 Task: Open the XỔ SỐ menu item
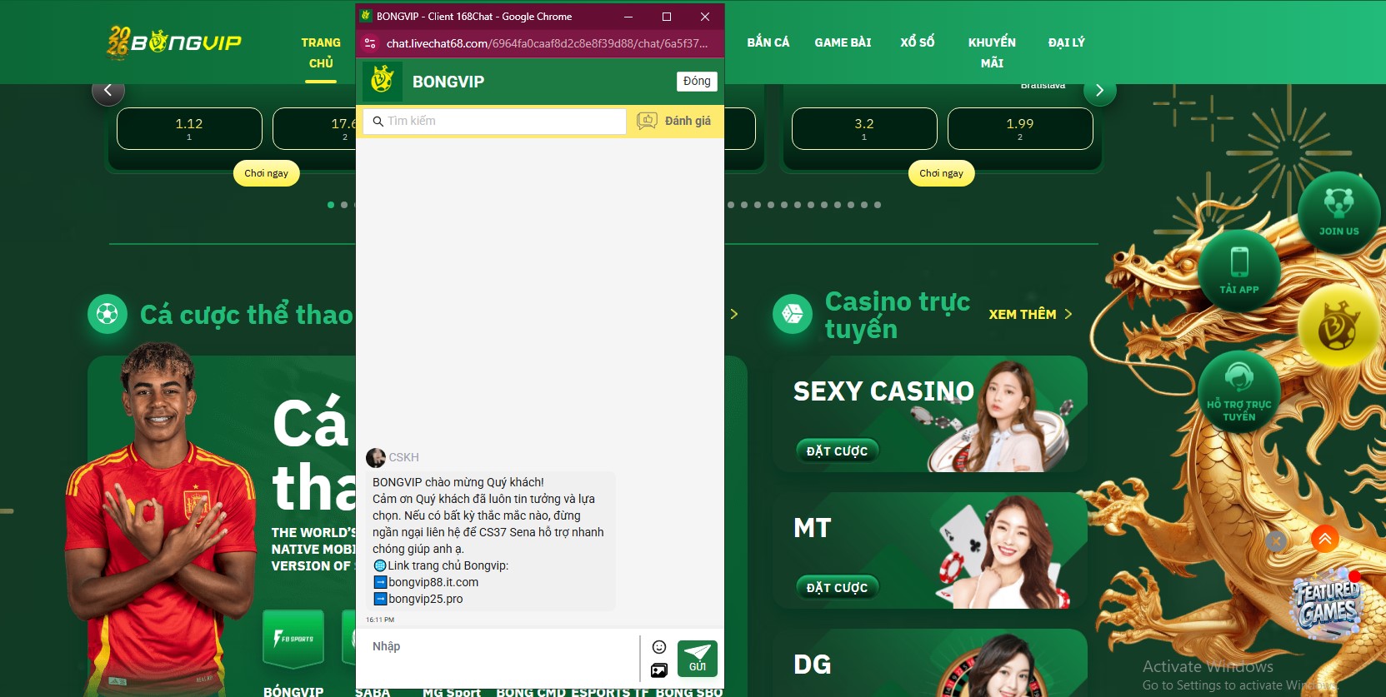pos(918,42)
